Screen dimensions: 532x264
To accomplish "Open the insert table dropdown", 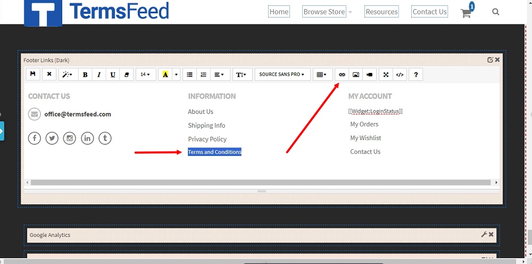I will [x=322, y=75].
